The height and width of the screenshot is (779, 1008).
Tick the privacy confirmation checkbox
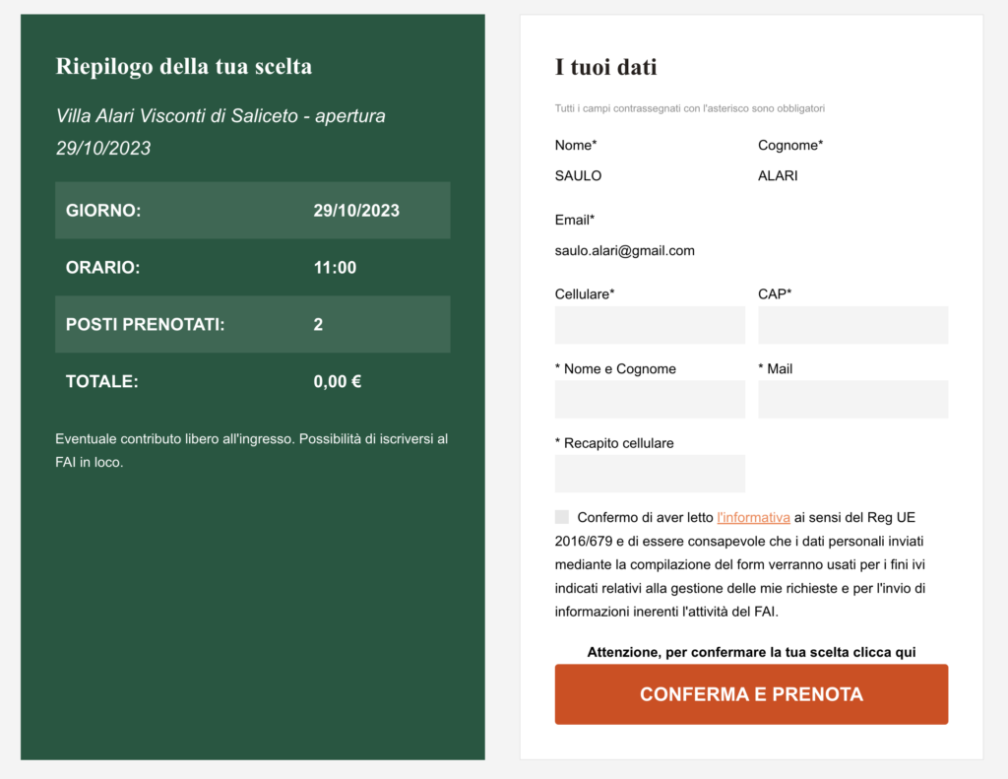point(562,517)
